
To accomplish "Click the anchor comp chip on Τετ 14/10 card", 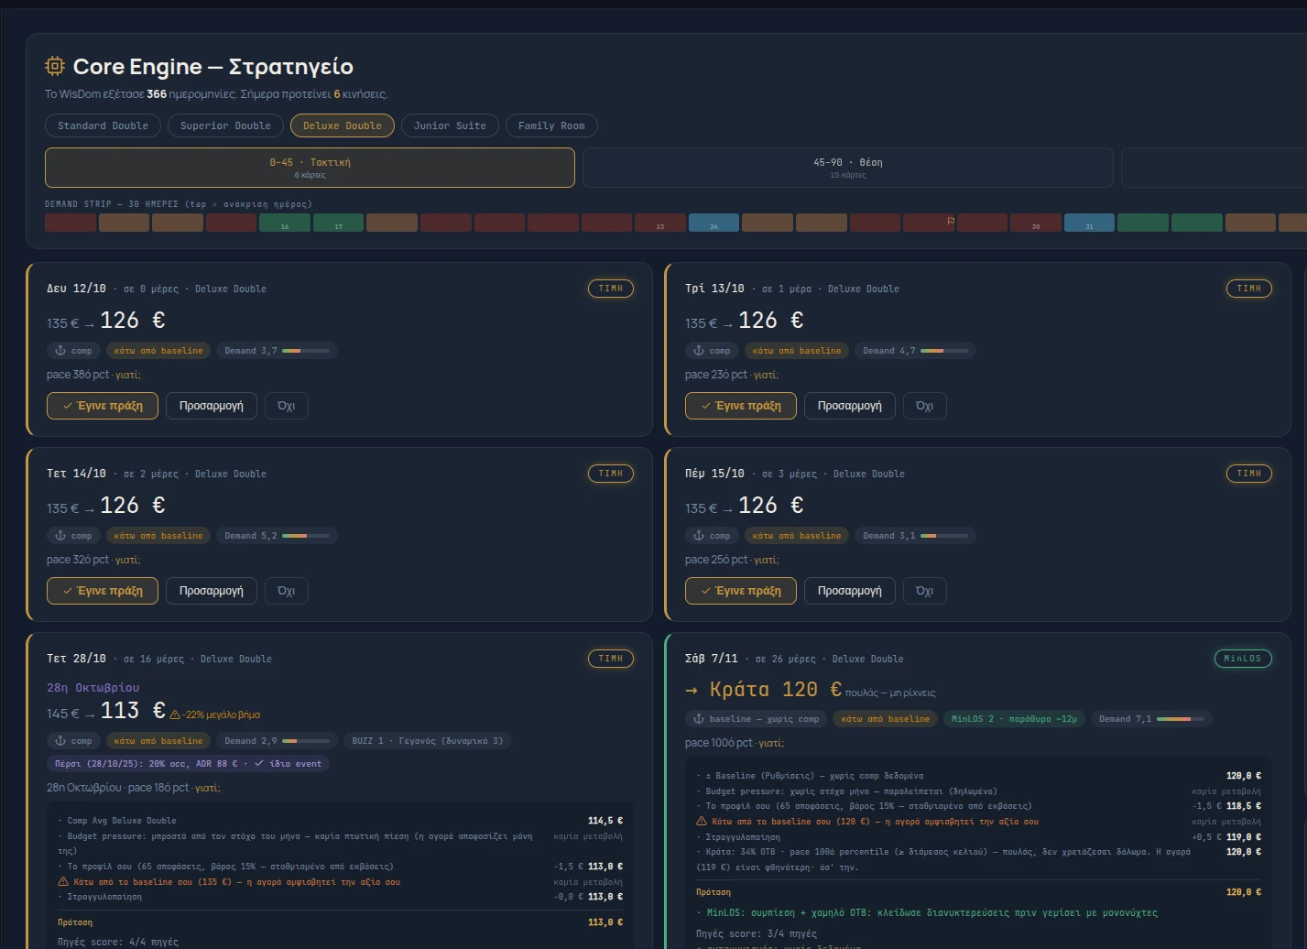I will coord(74,535).
